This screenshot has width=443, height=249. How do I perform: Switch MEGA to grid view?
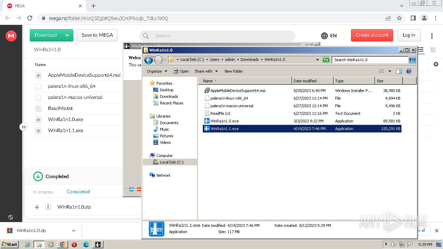(x=433, y=50)
